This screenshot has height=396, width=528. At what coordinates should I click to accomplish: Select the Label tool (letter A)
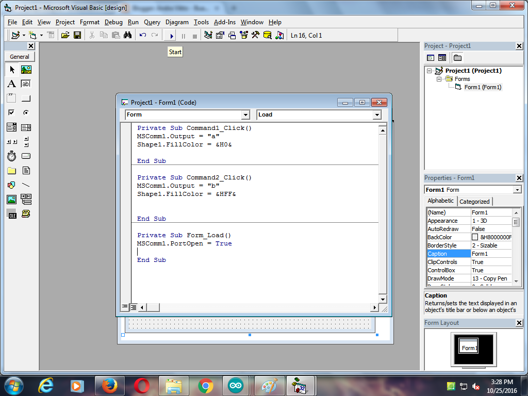11,84
